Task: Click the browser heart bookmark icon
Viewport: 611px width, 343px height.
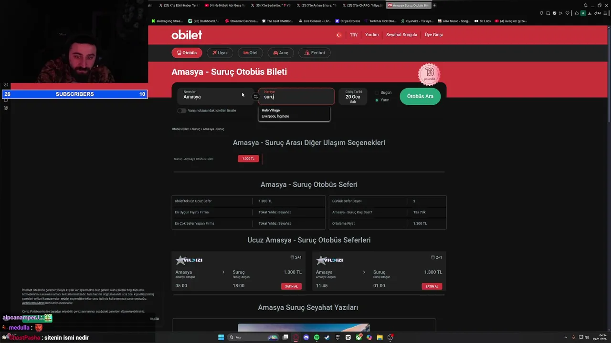Action: tap(568, 13)
